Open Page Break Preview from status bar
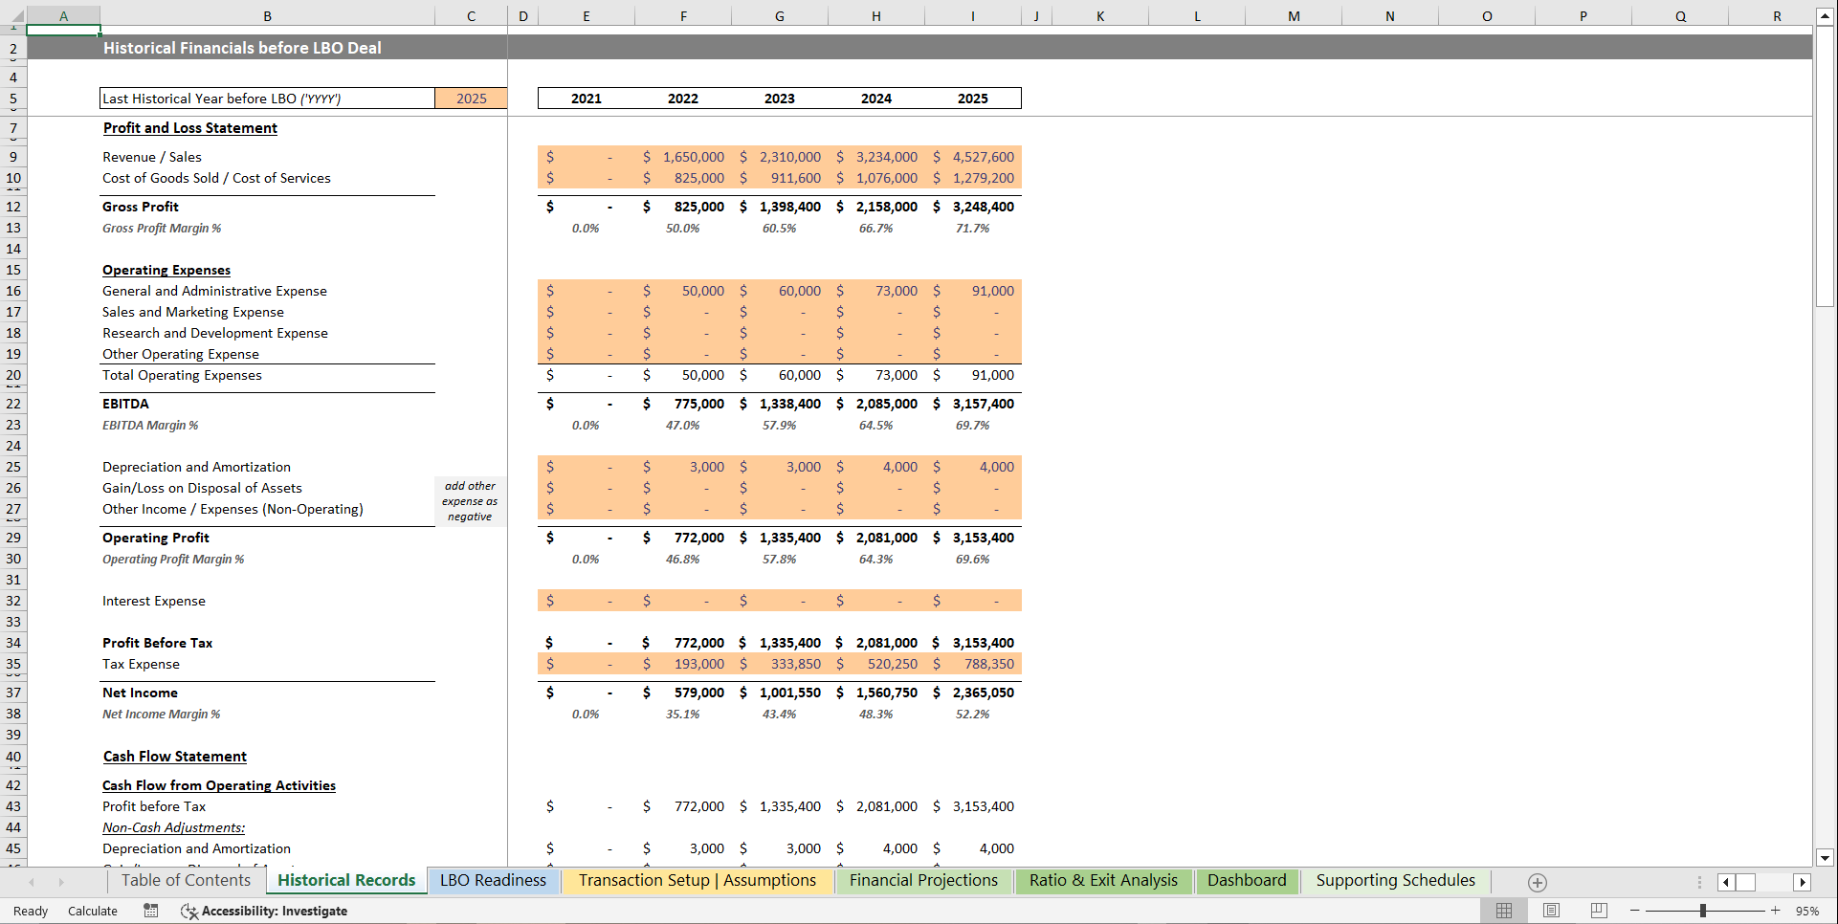1838x924 pixels. (1598, 911)
